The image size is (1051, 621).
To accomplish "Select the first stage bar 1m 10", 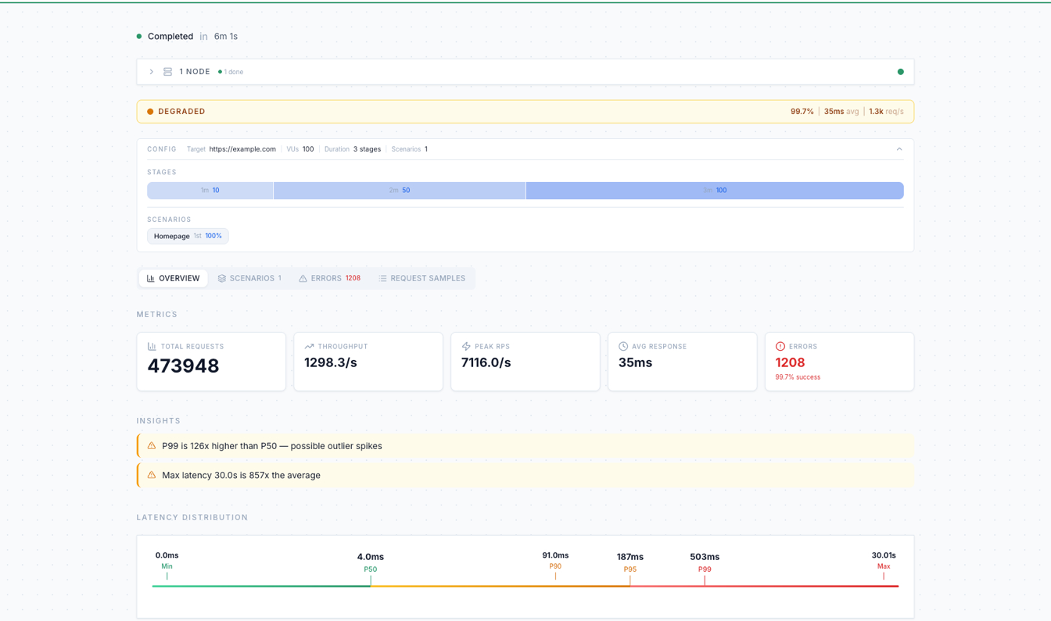I will click(x=210, y=191).
